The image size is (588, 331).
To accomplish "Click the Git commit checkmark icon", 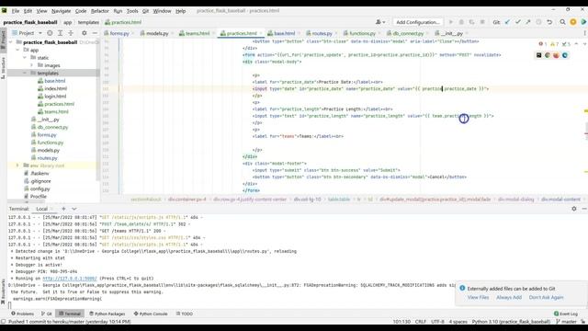I will click(x=518, y=22).
